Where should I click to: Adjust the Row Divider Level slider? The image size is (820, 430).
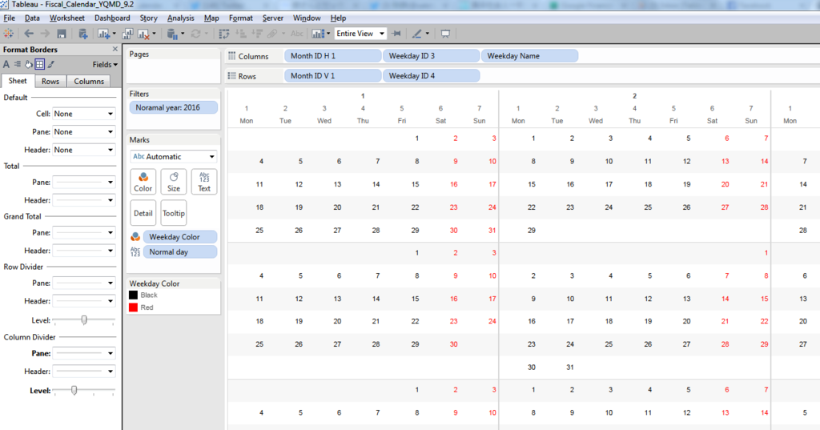(x=83, y=319)
